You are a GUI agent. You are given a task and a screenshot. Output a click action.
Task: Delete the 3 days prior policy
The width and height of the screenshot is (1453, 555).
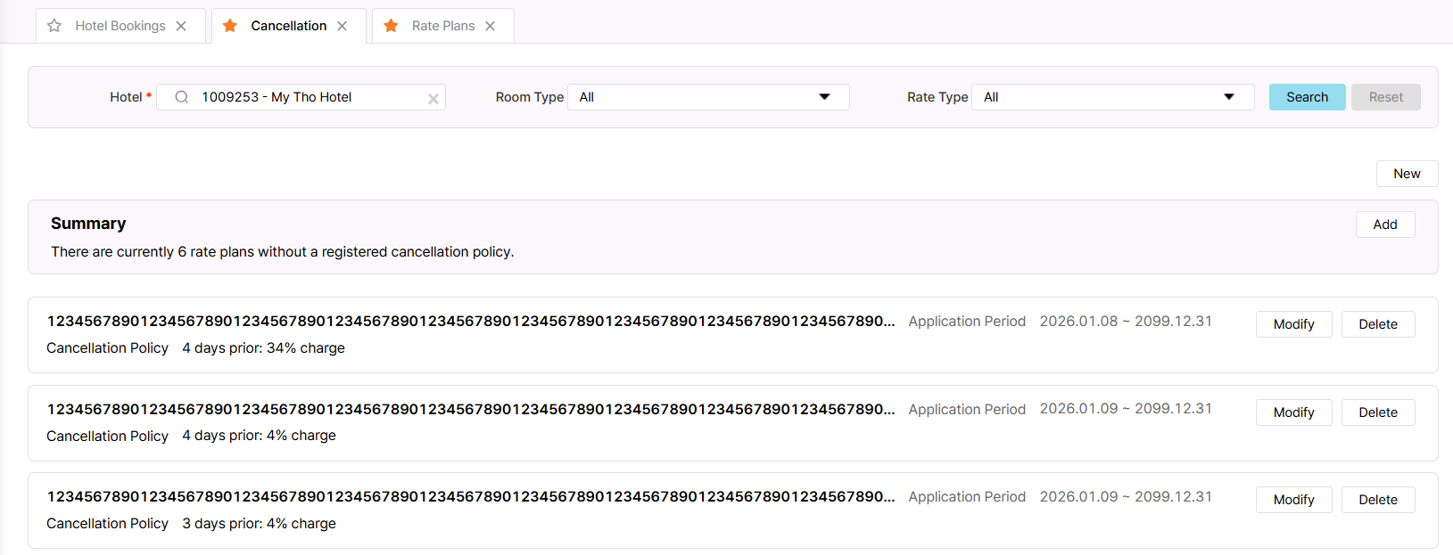(1377, 500)
